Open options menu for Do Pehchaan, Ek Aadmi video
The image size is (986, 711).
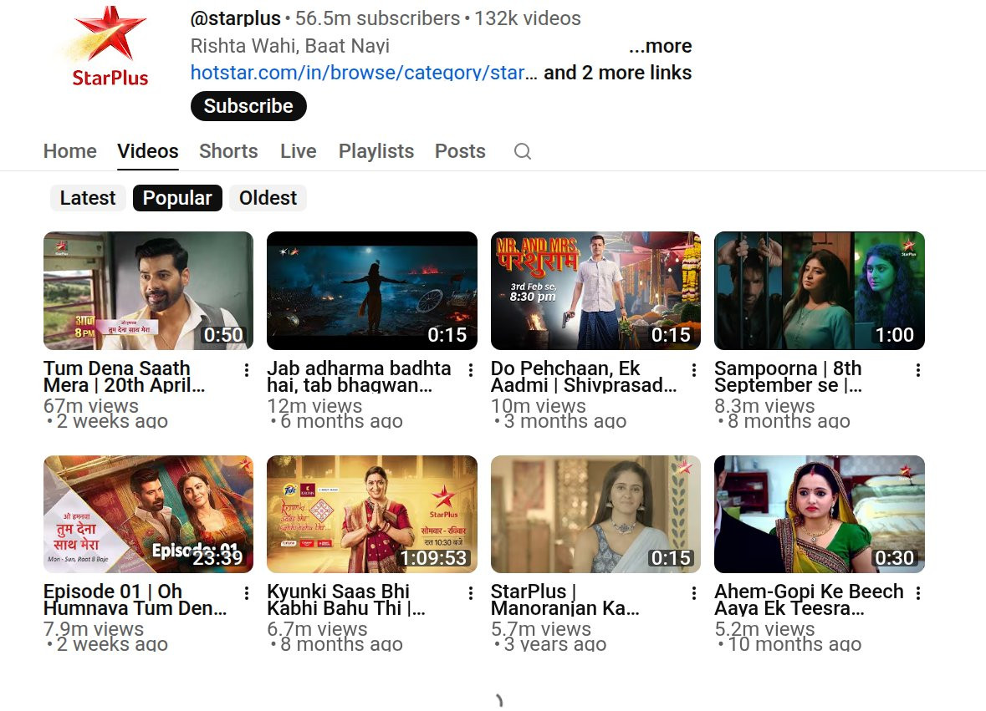click(x=693, y=370)
